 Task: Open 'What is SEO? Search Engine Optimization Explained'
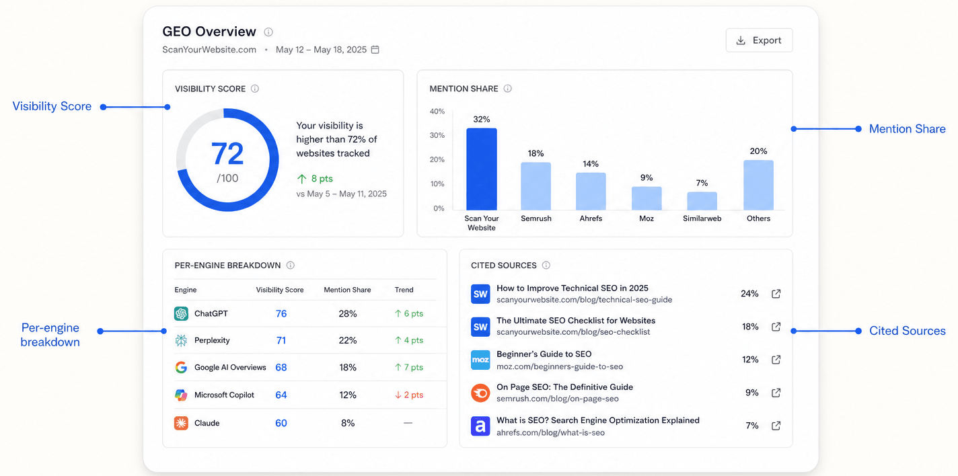pyautogui.click(x=598, y=420)
